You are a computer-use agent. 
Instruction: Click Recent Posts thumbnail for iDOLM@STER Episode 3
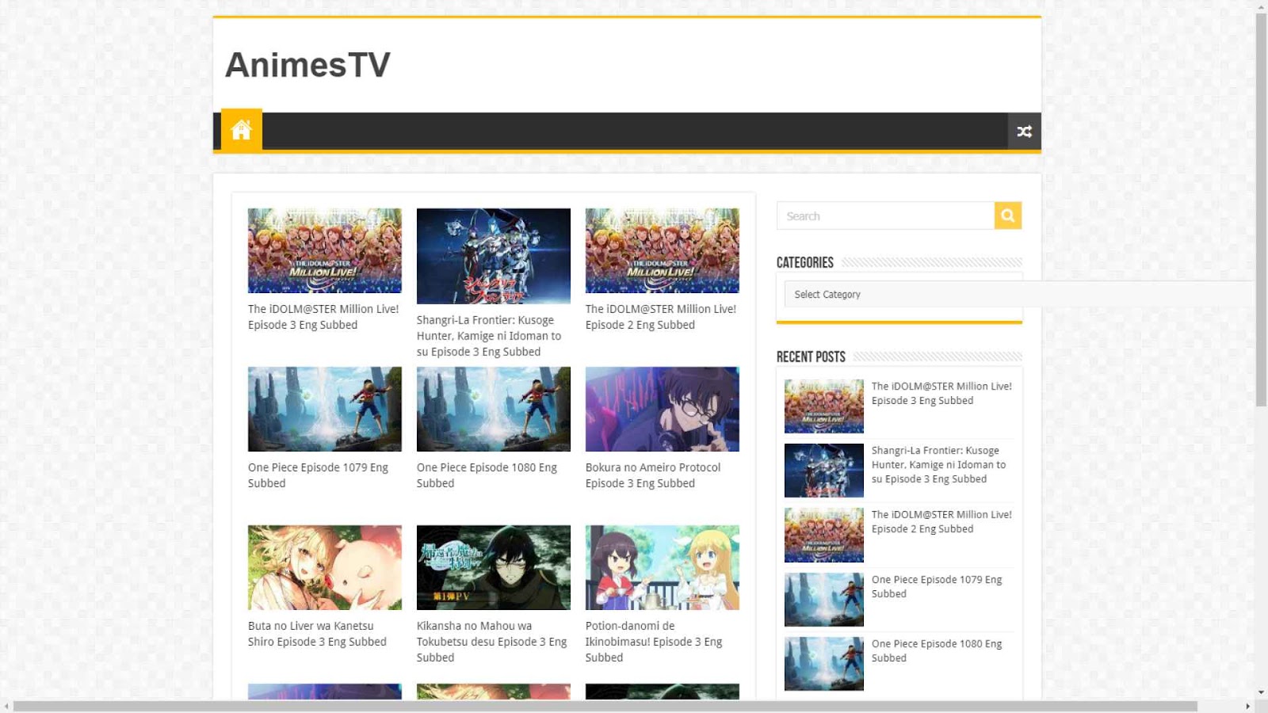[824, 406]
